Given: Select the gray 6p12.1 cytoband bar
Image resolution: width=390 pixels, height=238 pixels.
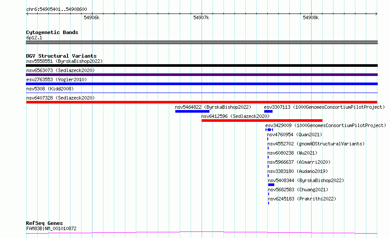Looking at the screenshot, I should (202, 42).
